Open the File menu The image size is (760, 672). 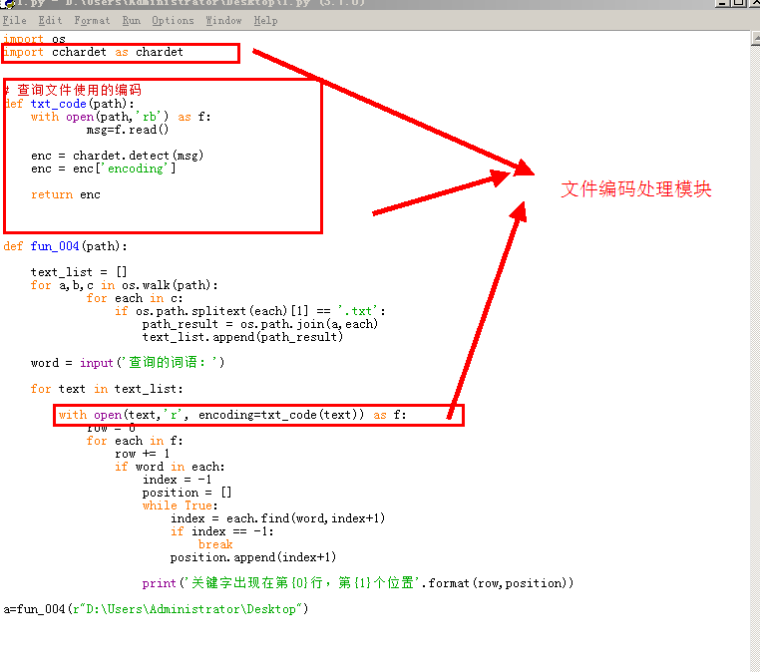click(x=15, y=21)
